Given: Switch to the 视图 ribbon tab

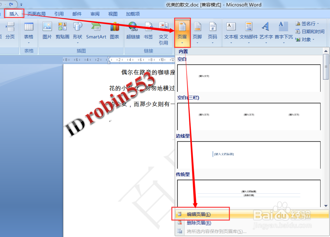Looking at the screenshot, I should tap(113, 14).
